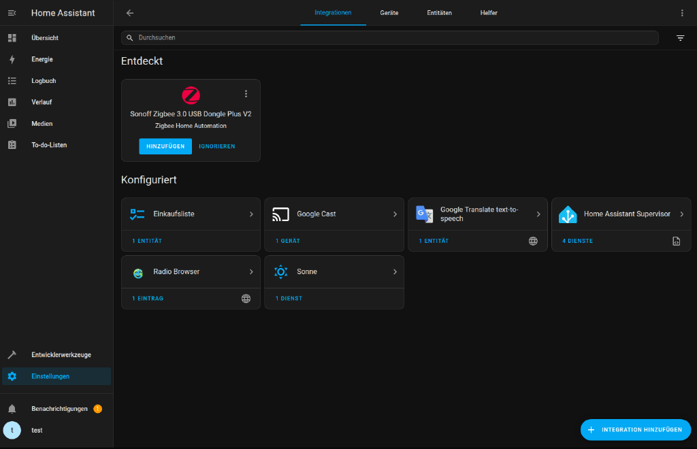Expand the Einkaufsliste integration chevron

tap(251, 214)
